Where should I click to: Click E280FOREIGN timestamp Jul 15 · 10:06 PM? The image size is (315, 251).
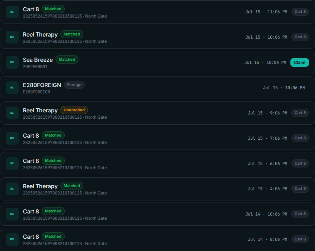(284, 88)
